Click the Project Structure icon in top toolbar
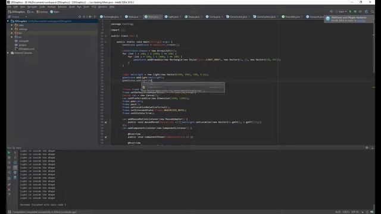Viewport: 381px width, 214px height. [x=367, y=11]
